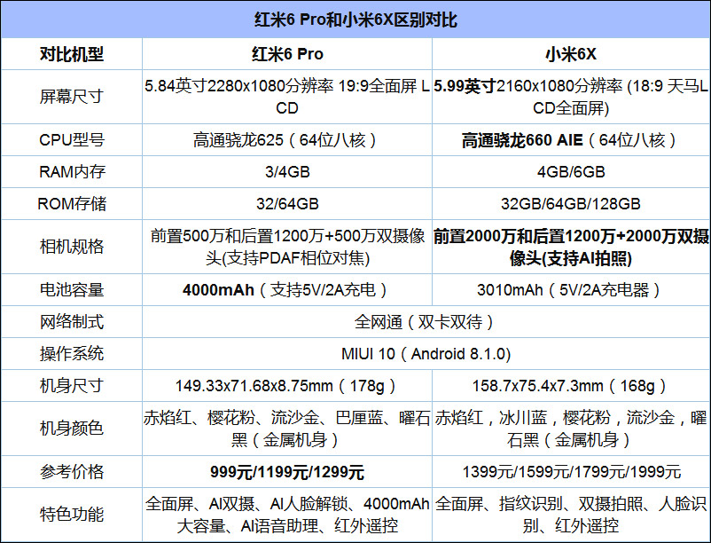Click the 32/64GB storage cell

coord(287,204)
